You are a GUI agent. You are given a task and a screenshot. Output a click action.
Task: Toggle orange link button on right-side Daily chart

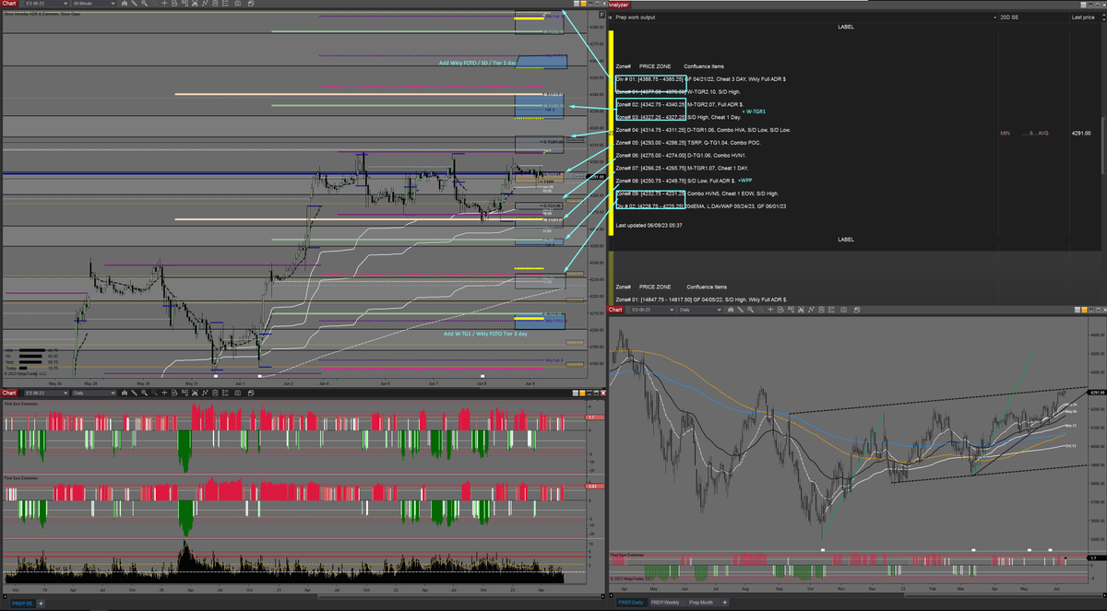(x=1085, y=310)
